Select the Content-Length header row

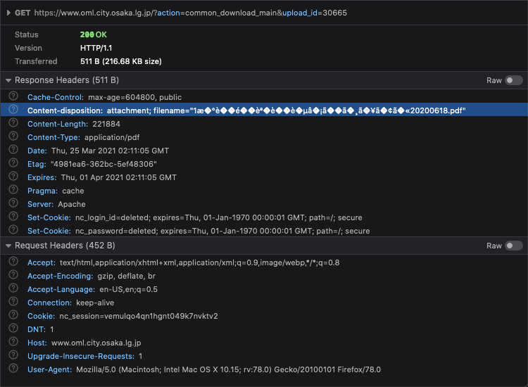click(211, 124)
